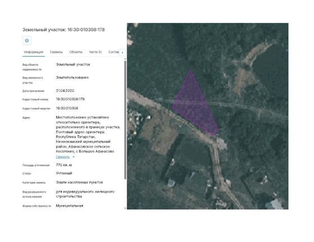Open the Состав tab
The height and width of the screenshot is (242, 314).
point(113,52)
